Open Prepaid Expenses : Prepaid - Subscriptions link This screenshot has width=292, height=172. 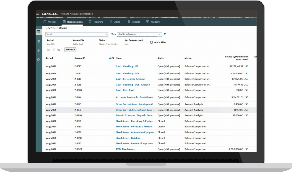135,115
